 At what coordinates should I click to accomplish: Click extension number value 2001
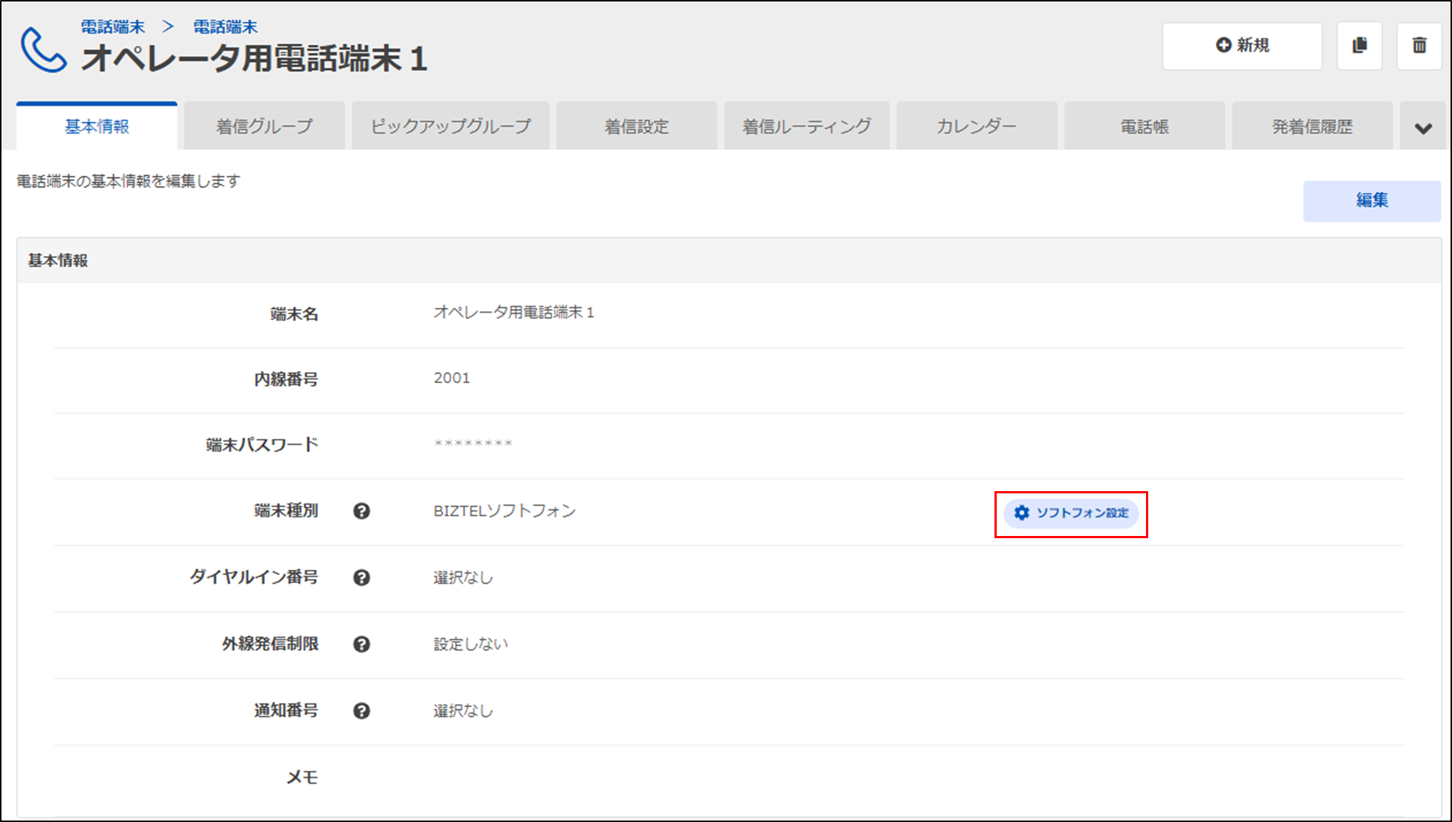pos(452,378)
